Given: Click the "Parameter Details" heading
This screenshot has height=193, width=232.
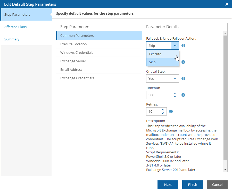Looking at the screenshot, I should pyautogui.click(x=162, y=27).
